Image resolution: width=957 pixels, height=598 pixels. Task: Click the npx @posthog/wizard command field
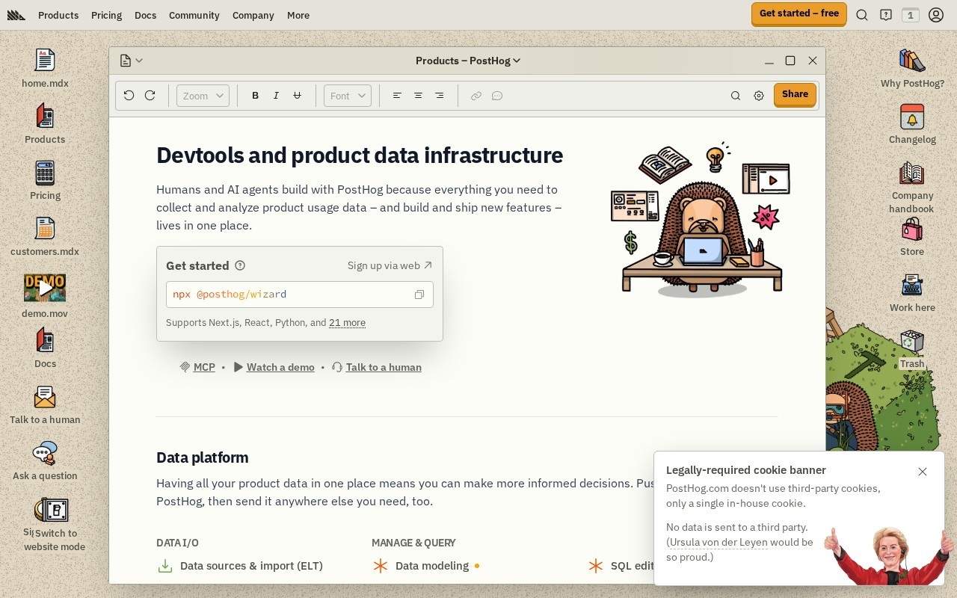pyautogui.click(x=300, y=295)
